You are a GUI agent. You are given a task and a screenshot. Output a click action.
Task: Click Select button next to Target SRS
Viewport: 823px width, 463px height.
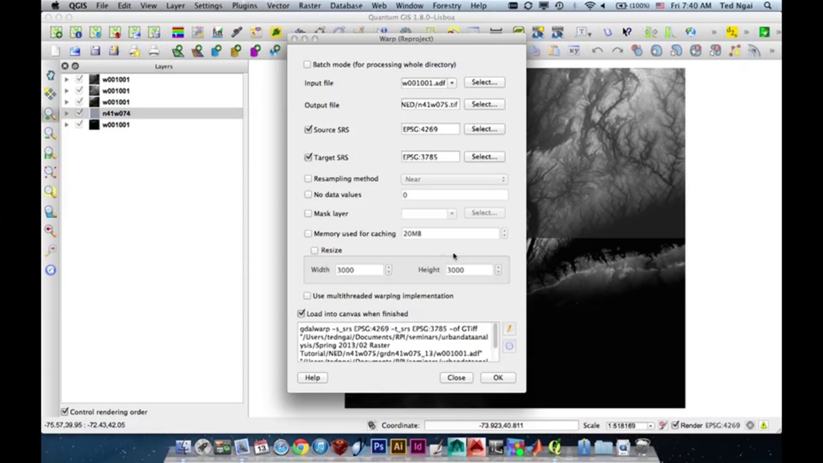coord(484,157)
